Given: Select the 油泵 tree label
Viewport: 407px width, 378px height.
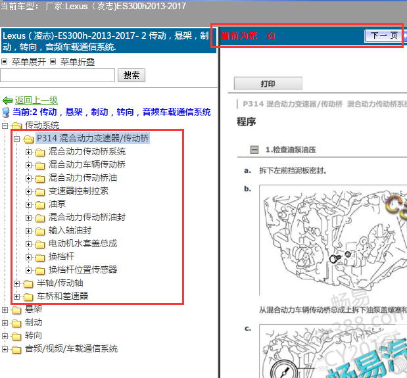Looking at the screenshot, I should pyautogui.click(x=57, y=204).
